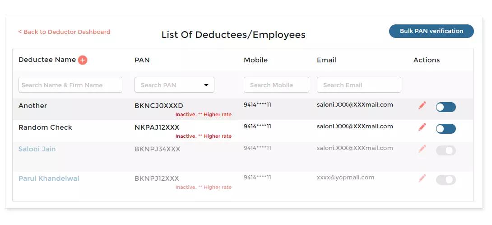Click edit pencil for Parul Khandelwal
This screenshot has width=492, height=225.
[x=422, y=178]
